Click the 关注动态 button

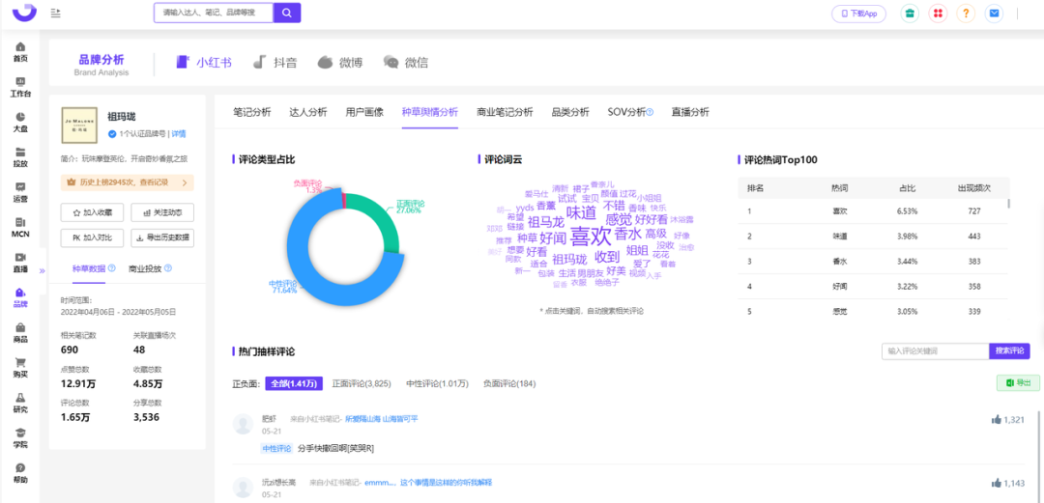[162, 213]
